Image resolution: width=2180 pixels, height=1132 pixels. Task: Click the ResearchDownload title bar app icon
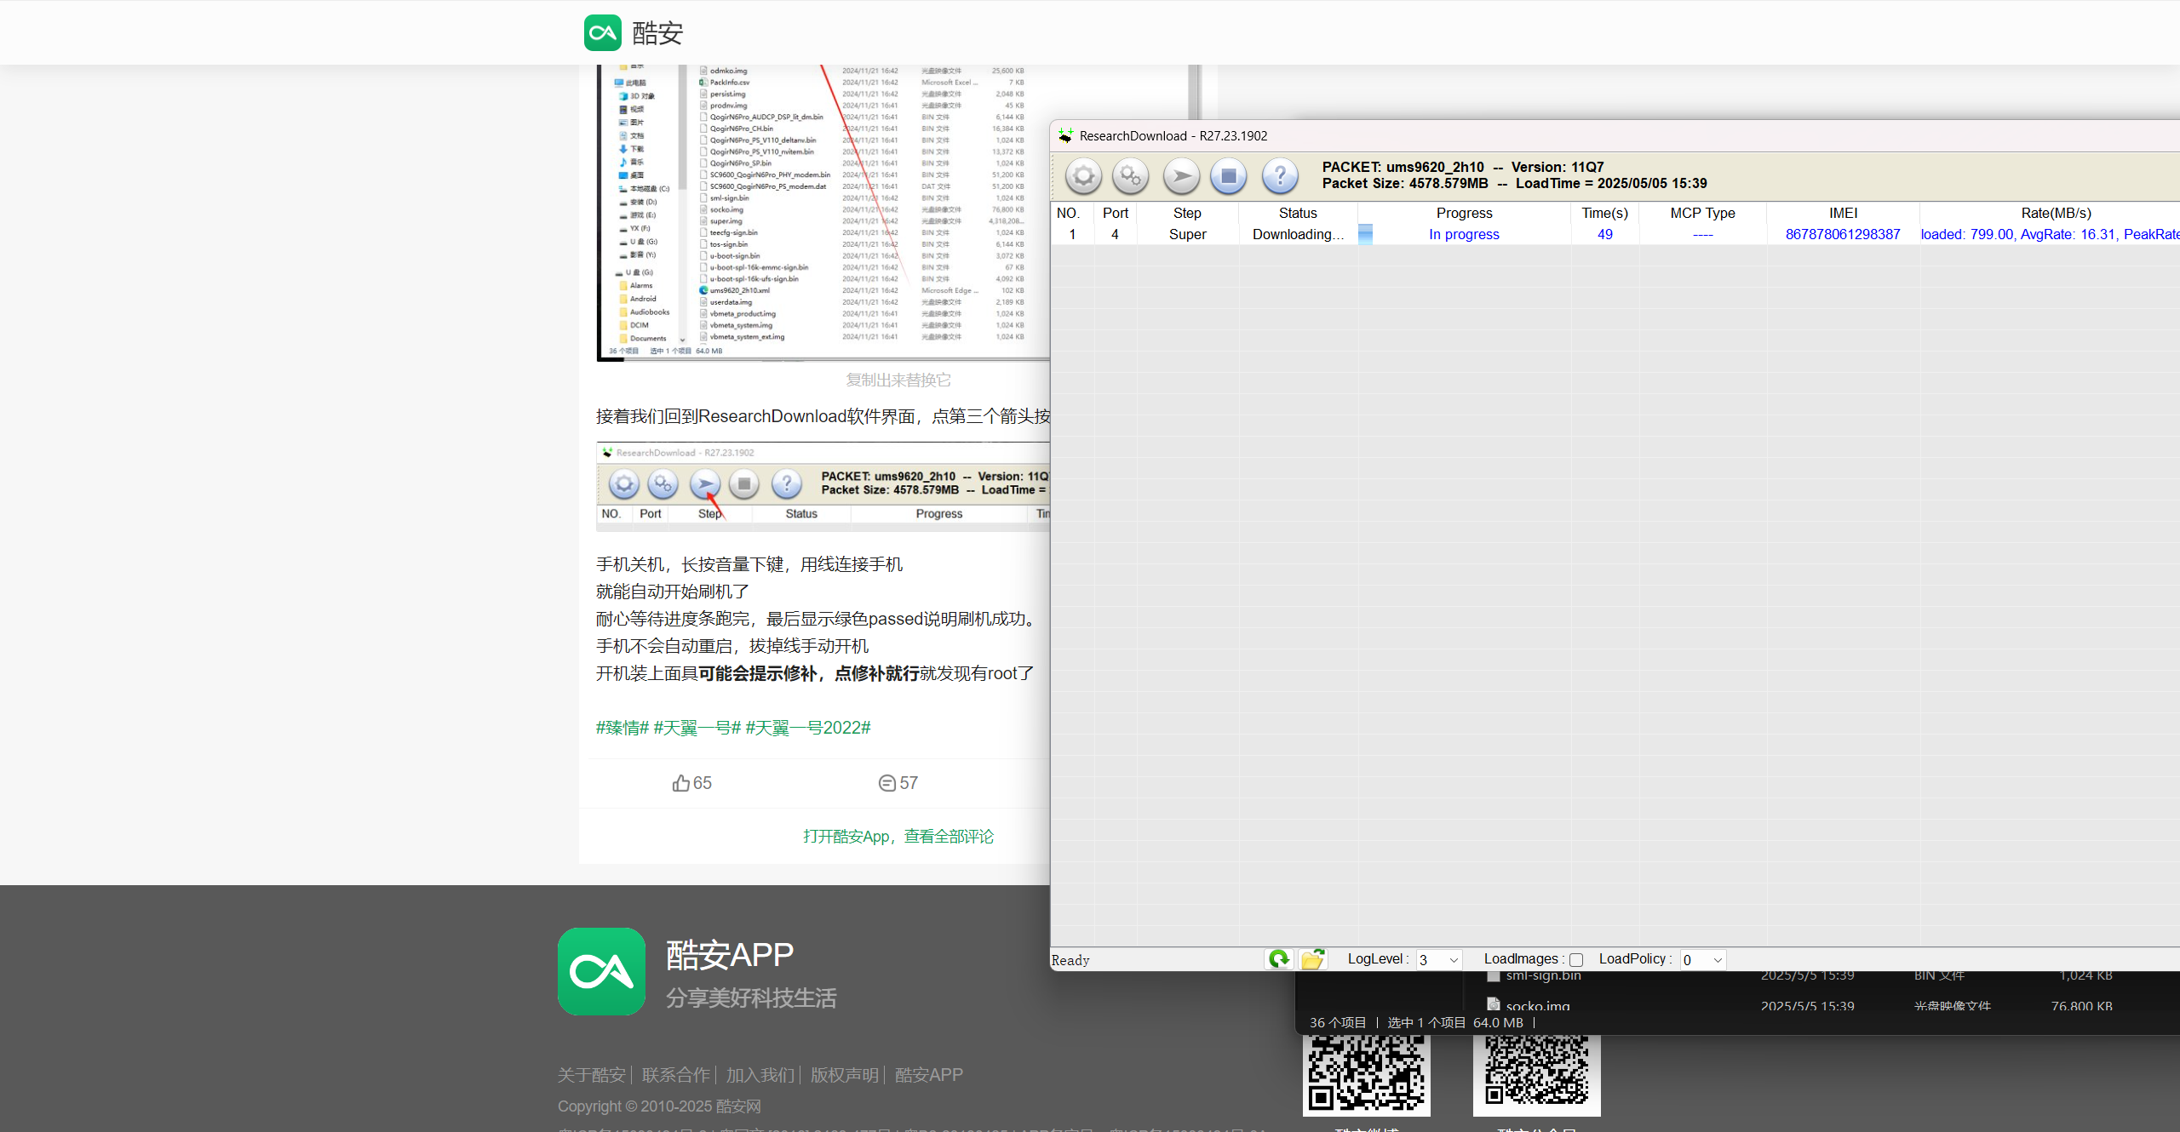click(x=1065, y=135)
